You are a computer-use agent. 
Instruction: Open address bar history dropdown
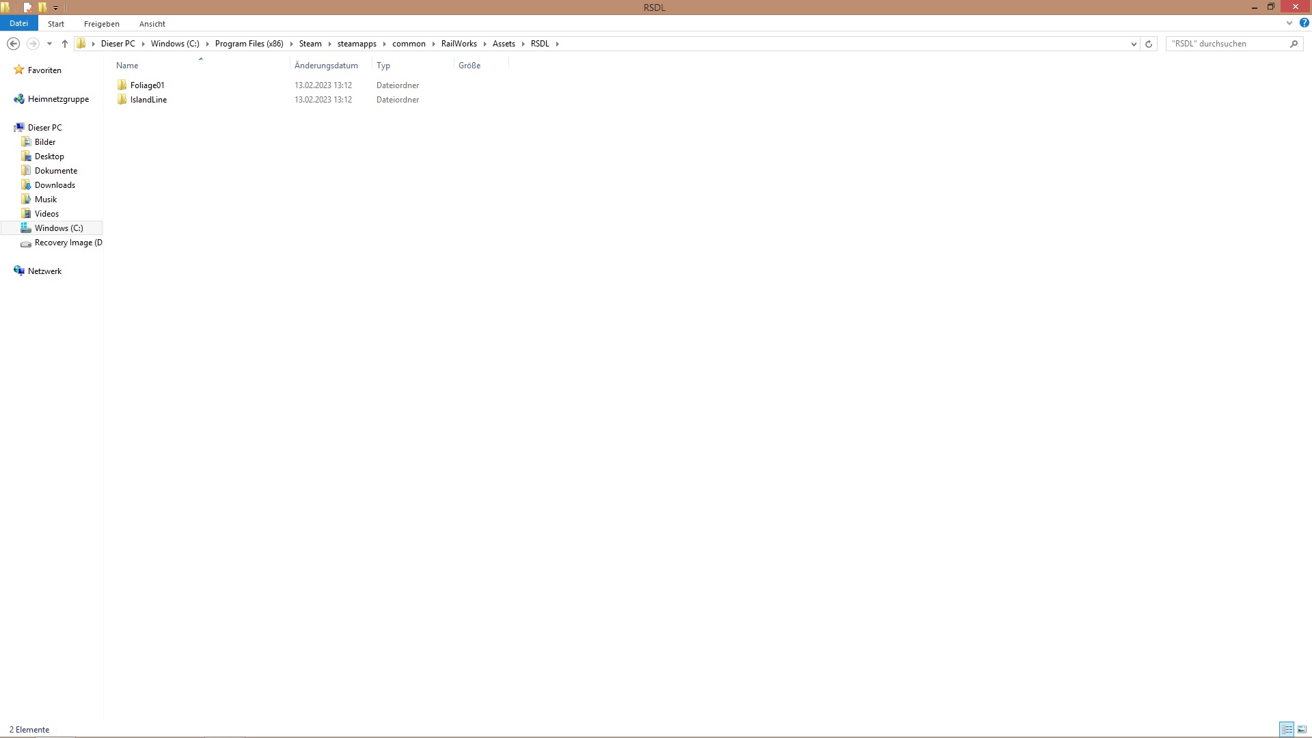point(1134,44)
